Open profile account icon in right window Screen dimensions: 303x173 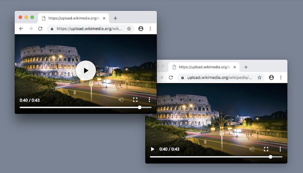(271, 77)
